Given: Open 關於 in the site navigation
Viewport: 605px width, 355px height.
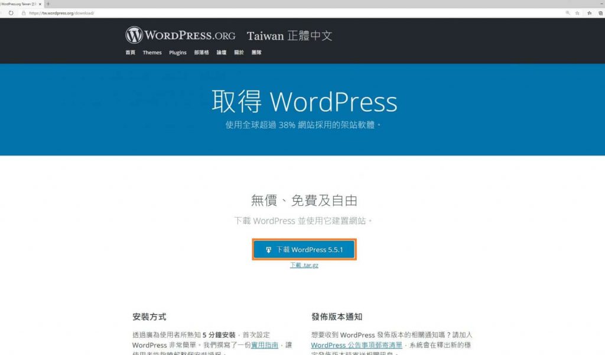Looking at the screenshot, I should pyautogui.click(x=239, y=53).
